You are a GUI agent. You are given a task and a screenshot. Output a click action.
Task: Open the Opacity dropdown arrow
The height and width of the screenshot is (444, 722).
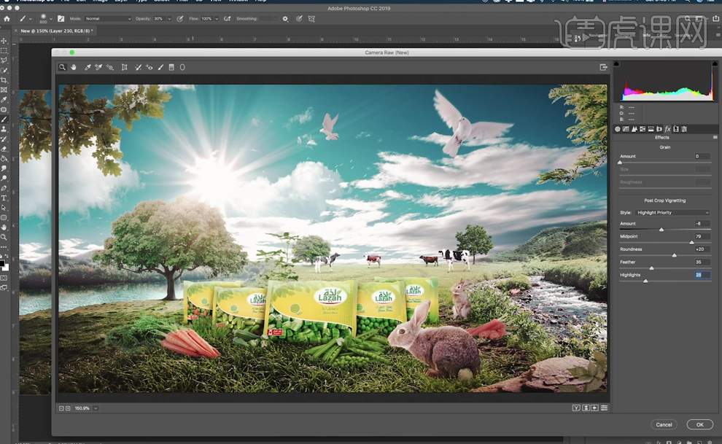tap(169, 19)
